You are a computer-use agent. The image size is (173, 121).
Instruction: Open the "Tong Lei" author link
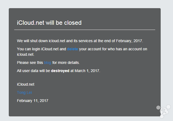tap(24, 92)
